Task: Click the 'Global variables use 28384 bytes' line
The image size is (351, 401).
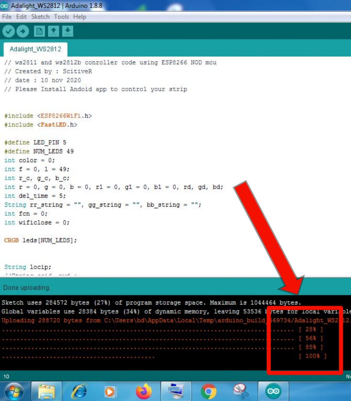Action: [176, 311]
